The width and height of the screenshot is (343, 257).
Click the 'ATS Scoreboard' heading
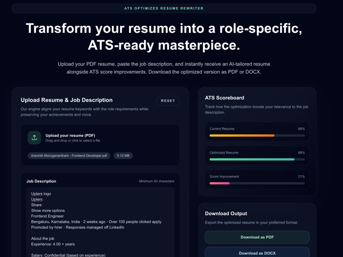pos(224,98)
